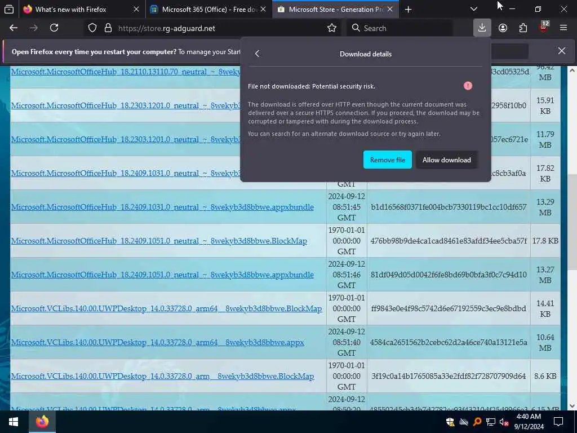
Task: Dismiss the Open Firefox notification bar
Action: (x=562, y=51)
